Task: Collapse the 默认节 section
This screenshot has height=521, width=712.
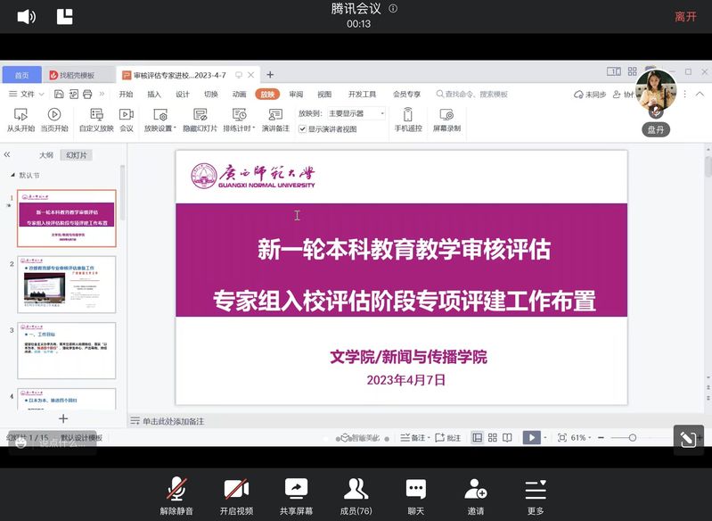Action: coord(12,175)
